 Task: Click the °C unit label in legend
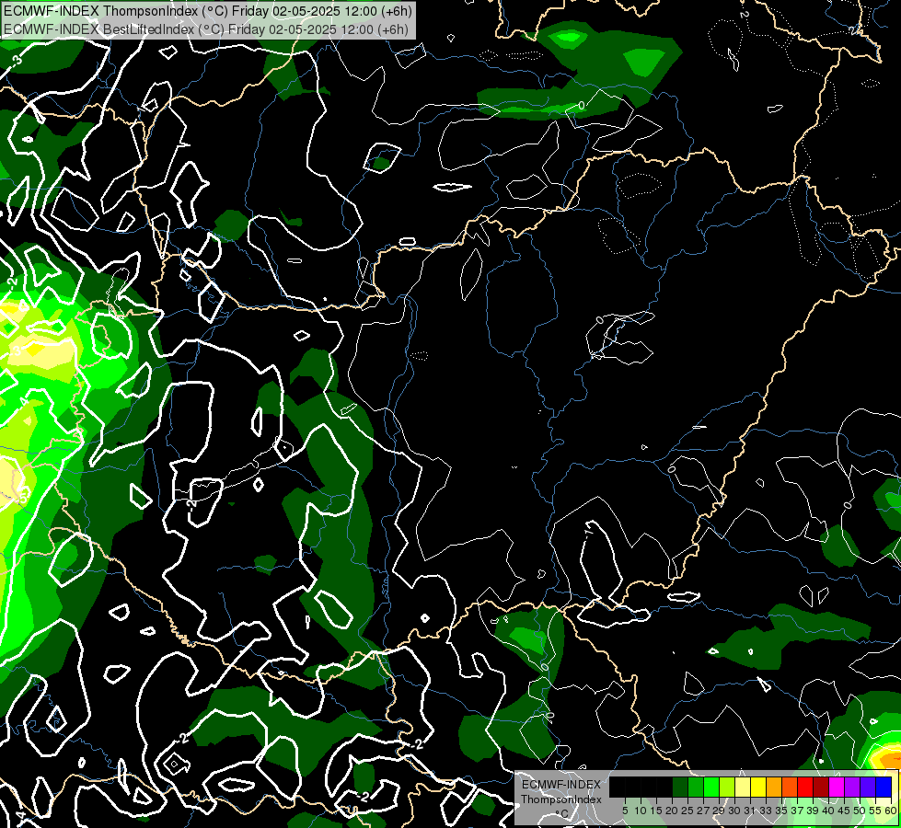pos(562,813)
